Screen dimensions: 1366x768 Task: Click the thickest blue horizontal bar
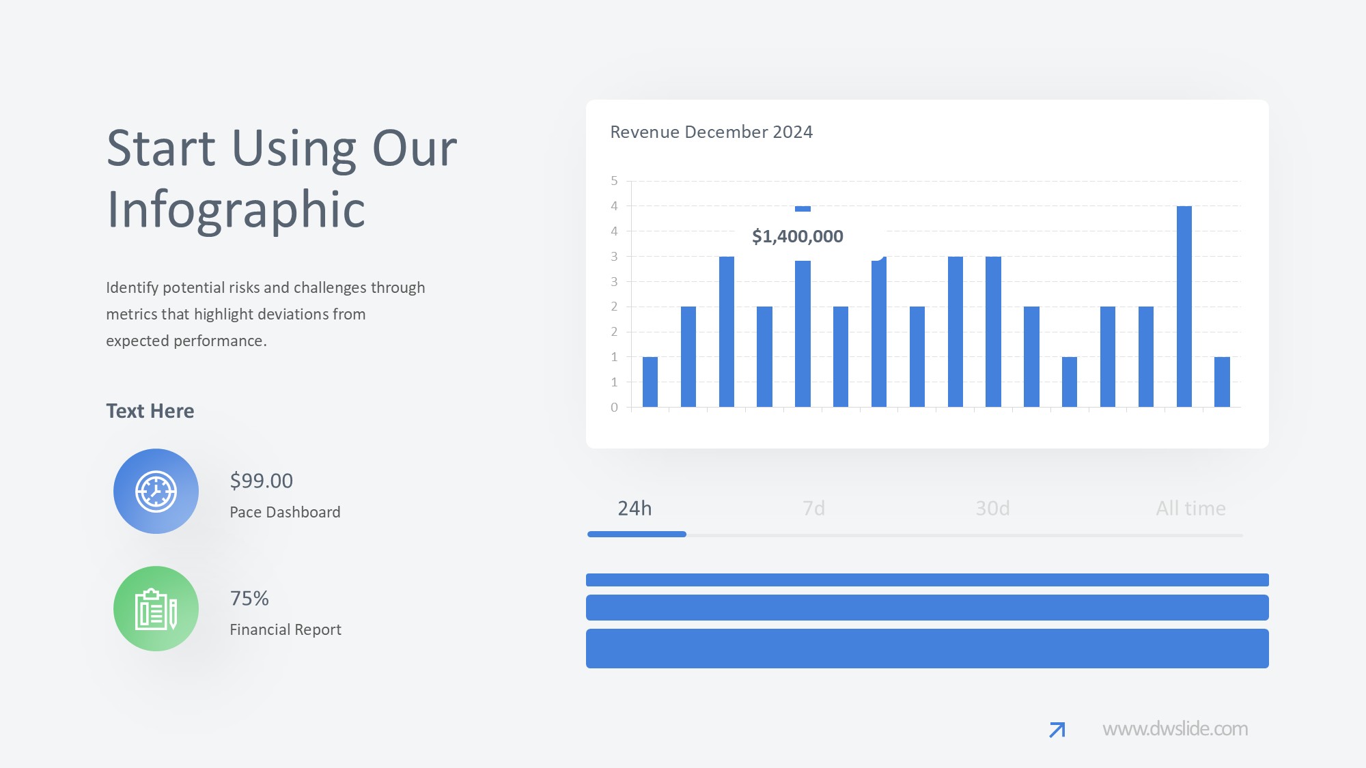coord(927,649)
